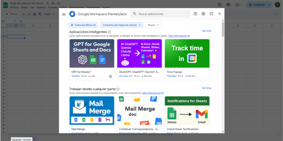Image resolution: width=283 pixels, height=141 pixels.
Task: Click Ver más for Aplicaciones inteligentes
Action: (x=206, y=31)
